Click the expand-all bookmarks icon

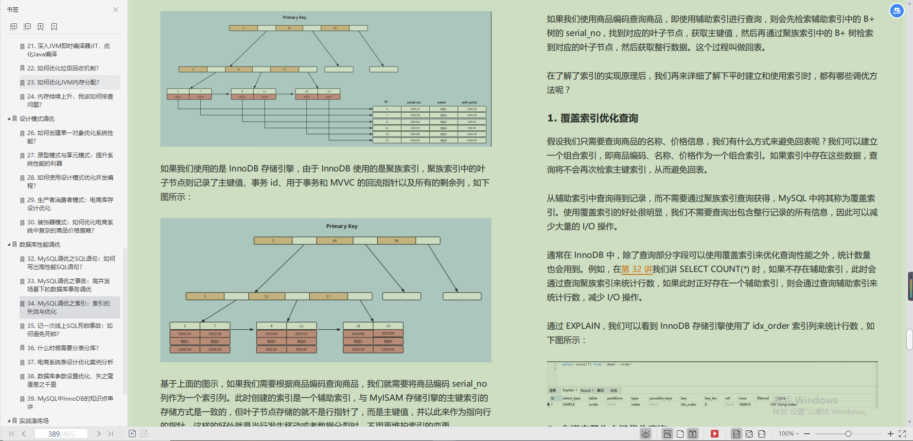click(x=14, y=27)
